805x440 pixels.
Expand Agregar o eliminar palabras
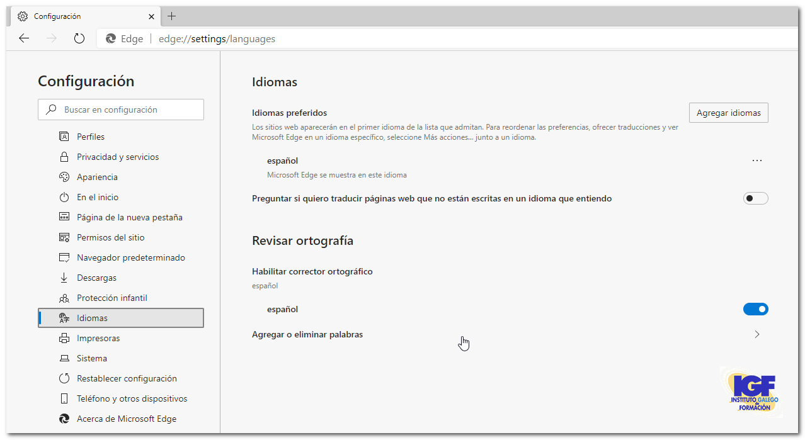pyautogui.click(x=756, y=334)
